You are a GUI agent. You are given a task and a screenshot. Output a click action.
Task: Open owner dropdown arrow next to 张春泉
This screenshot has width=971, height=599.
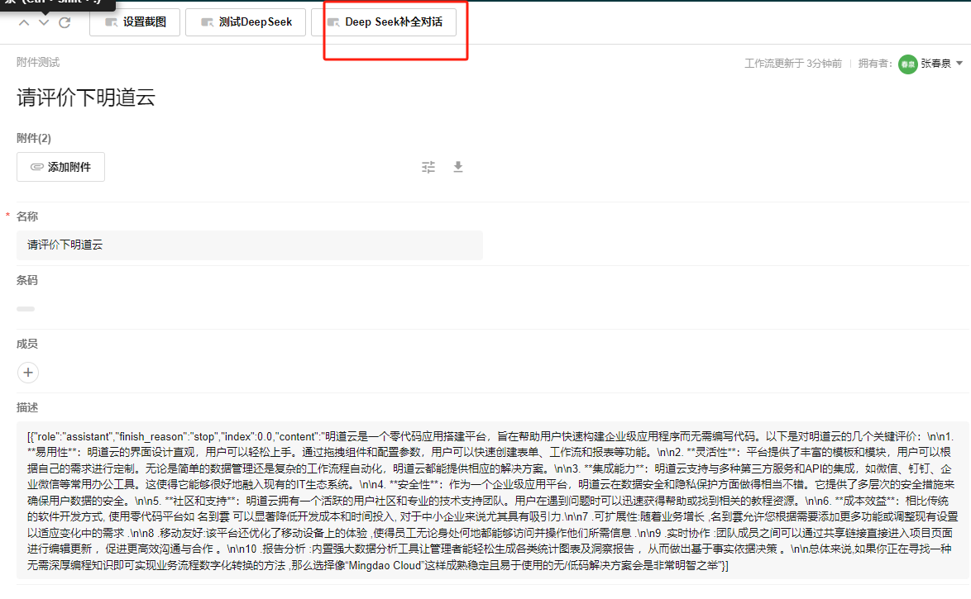(x=959, y=63)
